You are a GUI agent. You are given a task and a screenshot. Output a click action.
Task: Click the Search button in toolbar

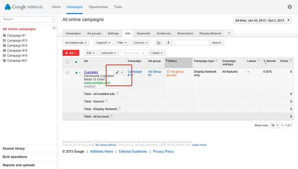[217, 43]
